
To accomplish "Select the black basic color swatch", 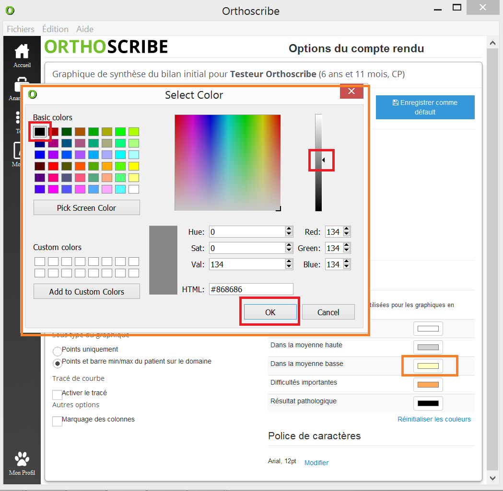I will tap(40, 131).
